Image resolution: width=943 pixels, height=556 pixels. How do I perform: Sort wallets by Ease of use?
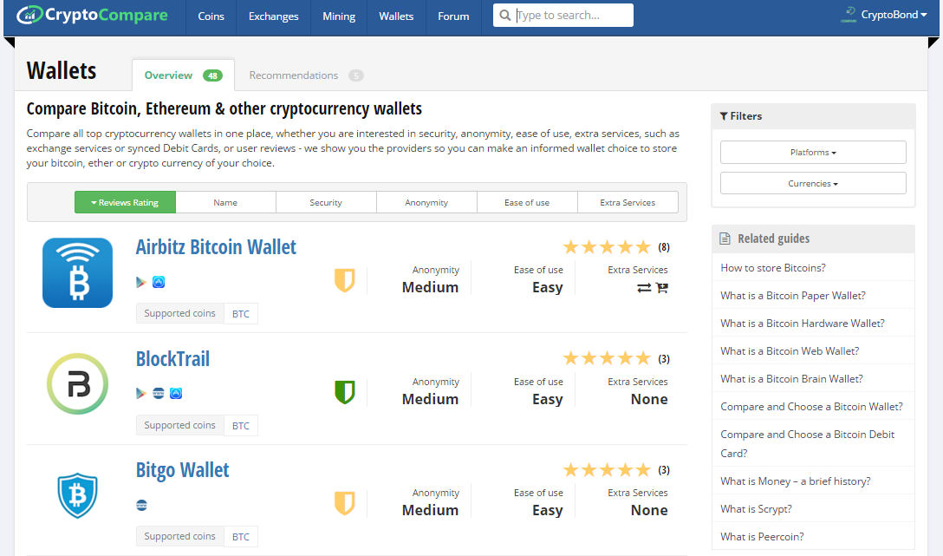coord(527,202)
